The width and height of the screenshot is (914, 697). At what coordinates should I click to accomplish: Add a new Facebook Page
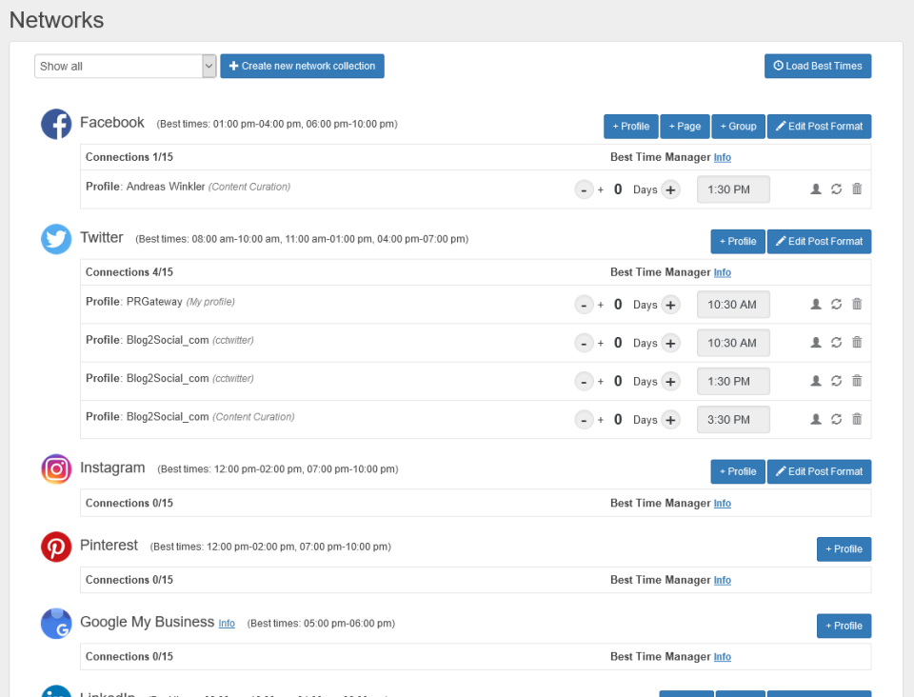tap(685, 126)
